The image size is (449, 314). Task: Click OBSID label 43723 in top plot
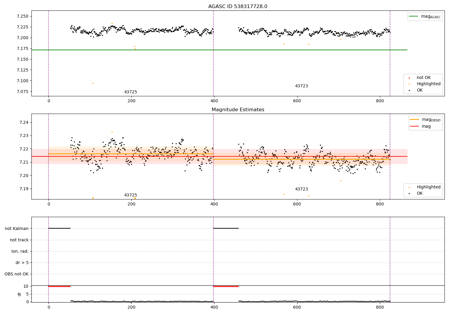[x=301, y=86]
